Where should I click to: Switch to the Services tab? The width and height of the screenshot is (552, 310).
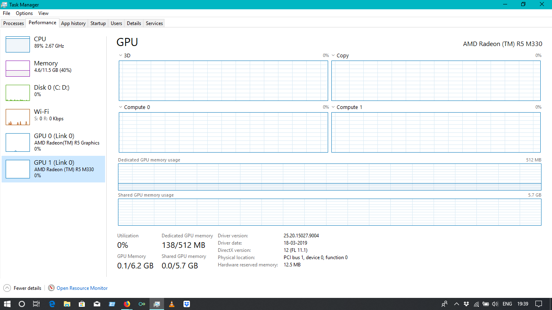click(x=154, y=23)
